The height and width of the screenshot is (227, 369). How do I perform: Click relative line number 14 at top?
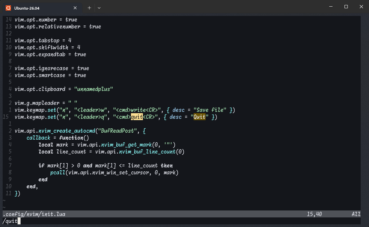[9, 20]
